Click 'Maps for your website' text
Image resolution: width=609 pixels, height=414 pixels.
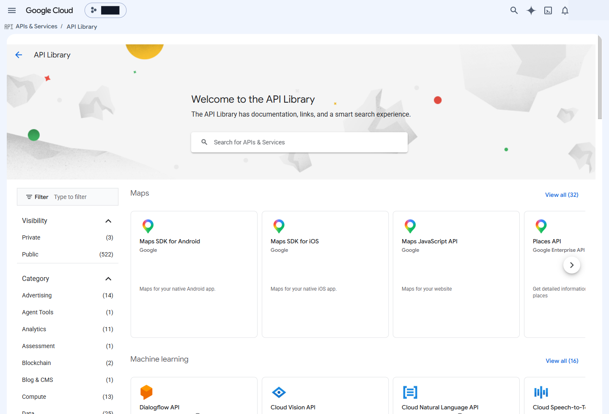pyautogui.click(x=427, y=289)
